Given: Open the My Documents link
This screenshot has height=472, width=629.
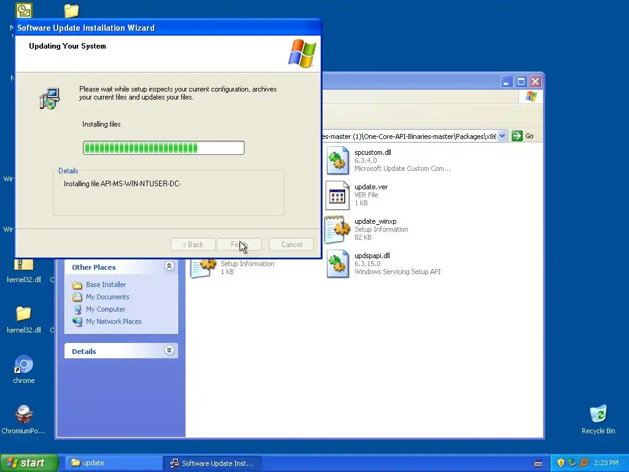Looking at the screenshot, I should [107, 297].
